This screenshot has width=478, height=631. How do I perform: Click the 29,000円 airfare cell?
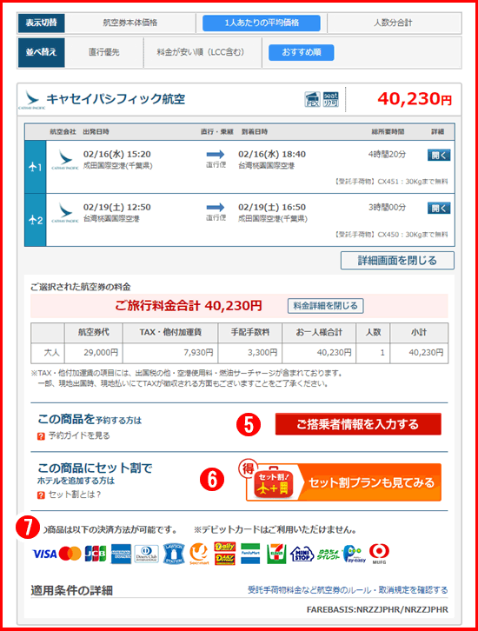(x=94, y=353)
